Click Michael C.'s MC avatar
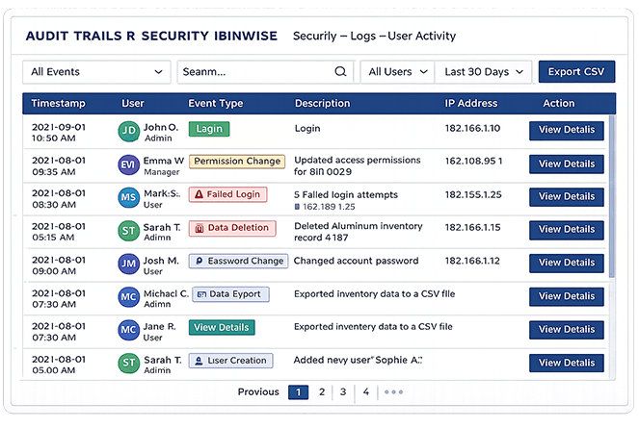Viewport: 639px width, 428px height. tap(129, 297)
